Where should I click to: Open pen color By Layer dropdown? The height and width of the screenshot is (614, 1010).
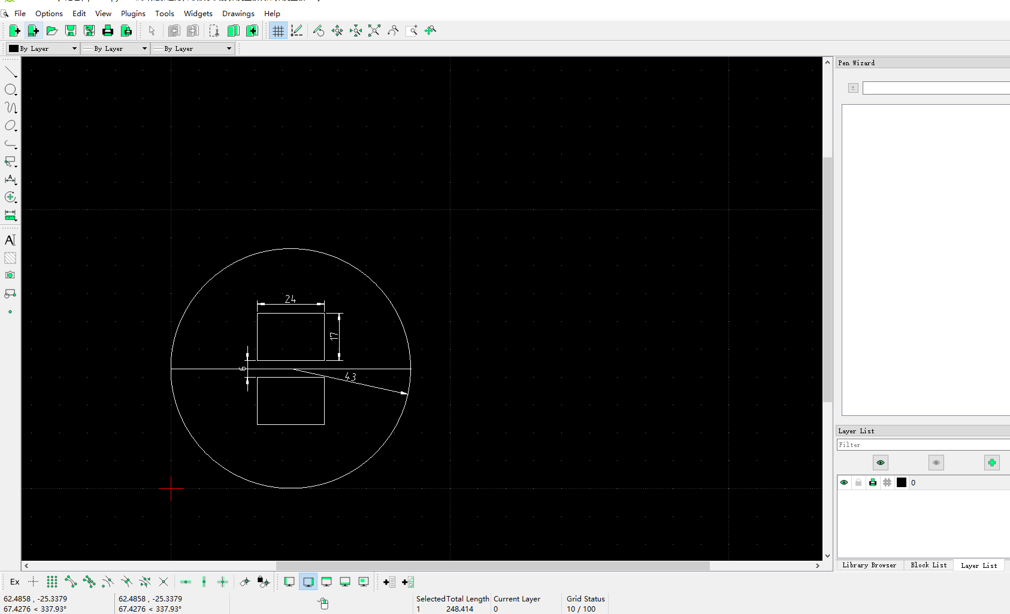[43, 48]
